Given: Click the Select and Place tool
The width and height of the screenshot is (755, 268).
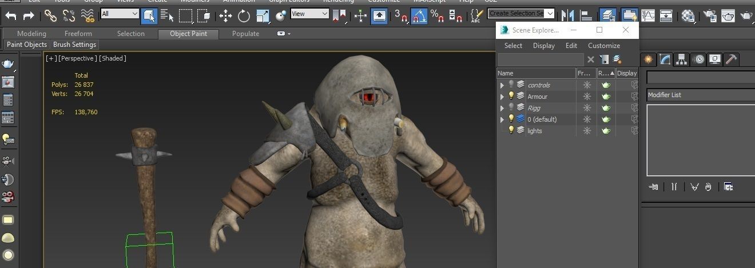Looking at the screenshot, I should 281,15.
